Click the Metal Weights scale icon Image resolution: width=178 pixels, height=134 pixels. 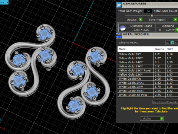pyautogui.click(x=119, y=36)
